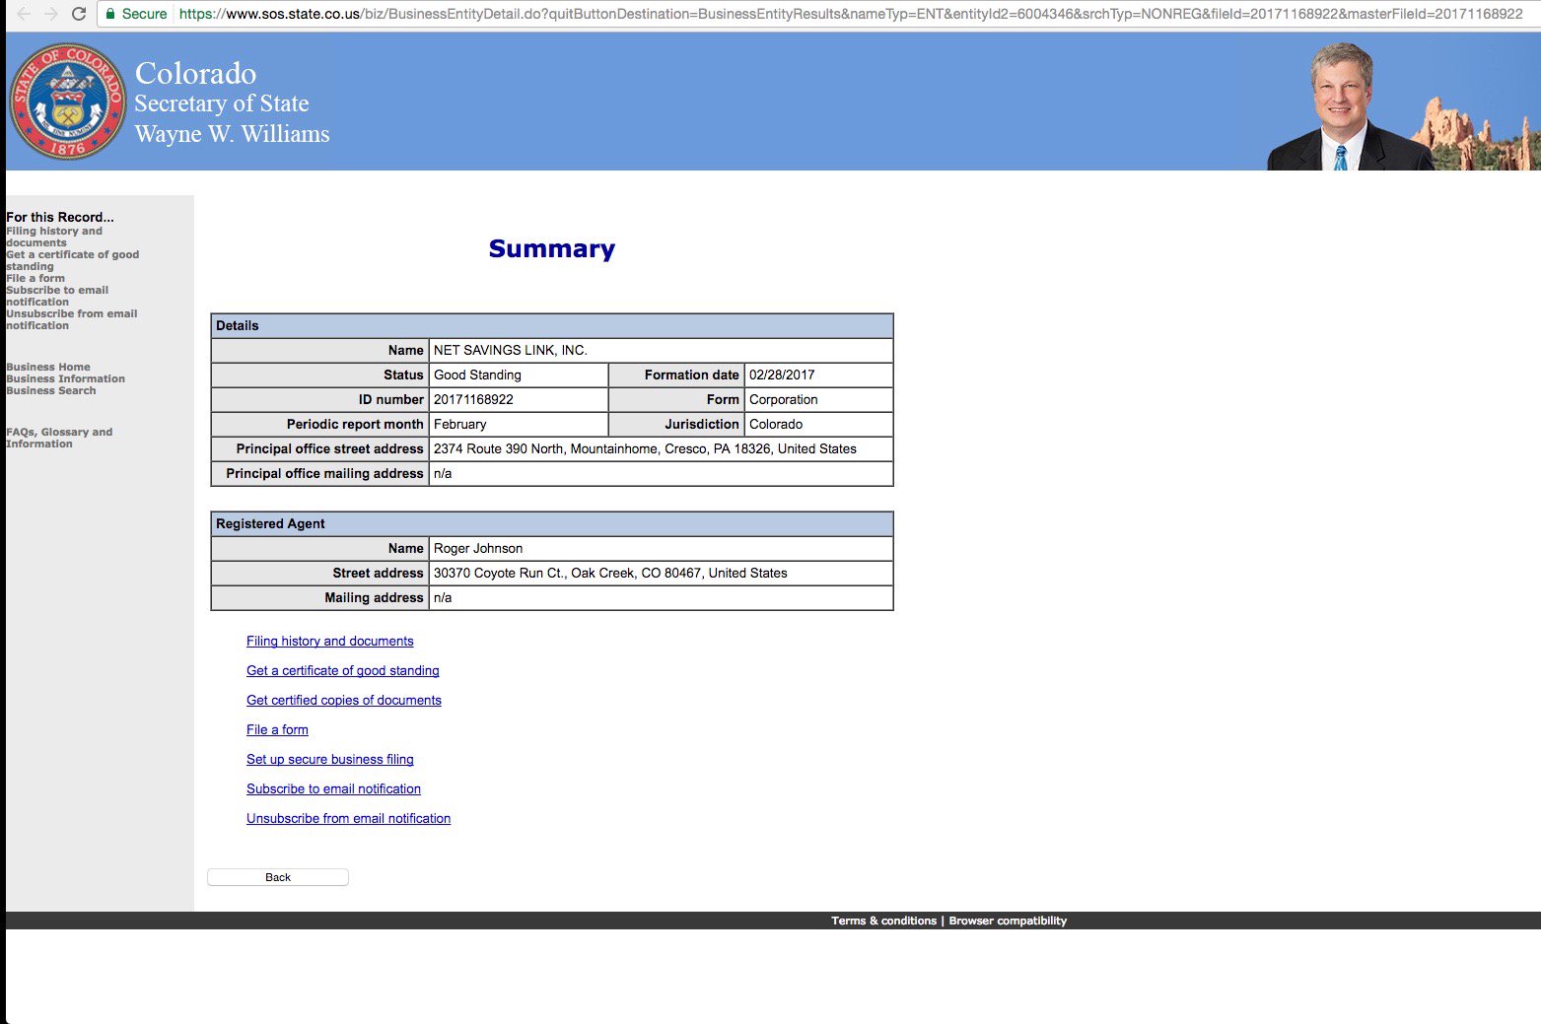Screen dimensions: 1541x1024
Task: Click the 'Registered Agent' table header
Action: click(552, 523)
